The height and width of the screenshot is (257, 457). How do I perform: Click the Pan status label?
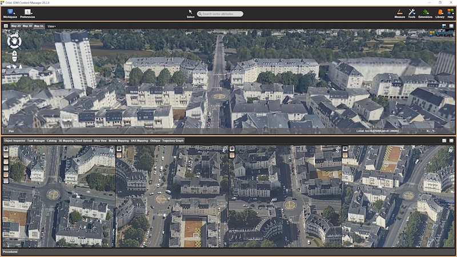click(x=11, y=131)
